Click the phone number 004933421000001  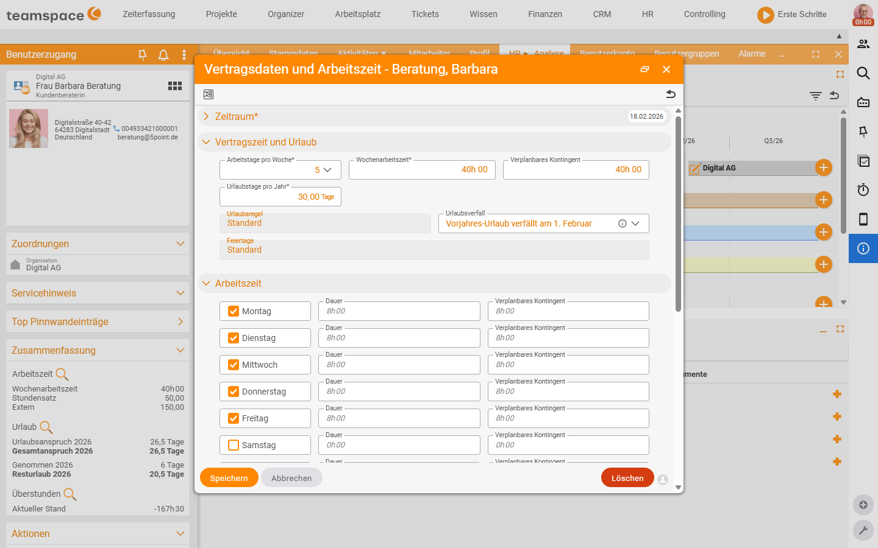click(x=149, y=128)
